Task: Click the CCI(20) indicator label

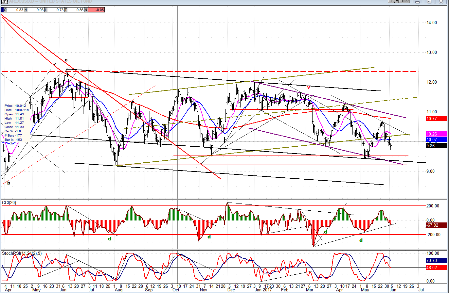Action: pos(9,203)
